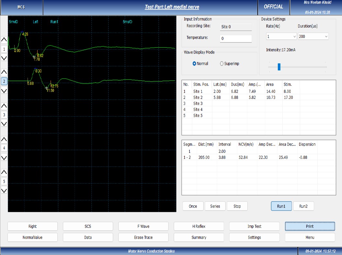Click the 4.28 peak marker on trace 1
The width and height of the screenshot is (342, 255).
tap(25, 34)
